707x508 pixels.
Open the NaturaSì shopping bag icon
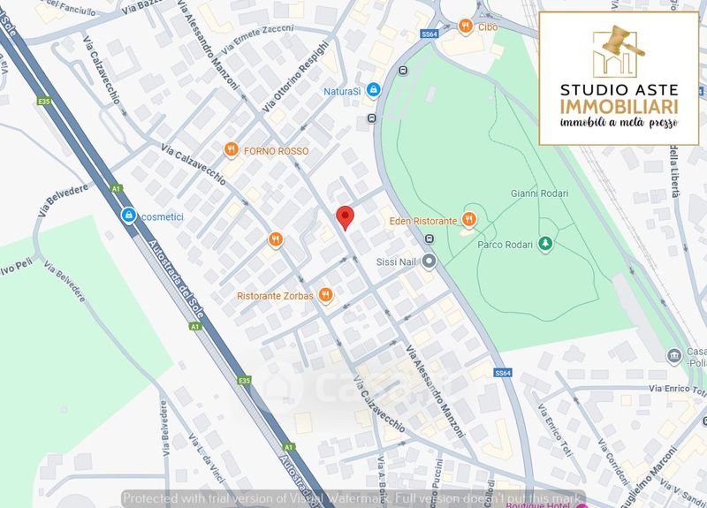[374, 90]
